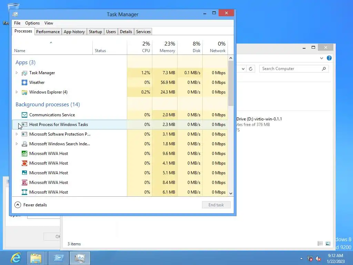Switch to the App history tab
353x265 pixels.
pyautogui.click(x=74, y=32)
